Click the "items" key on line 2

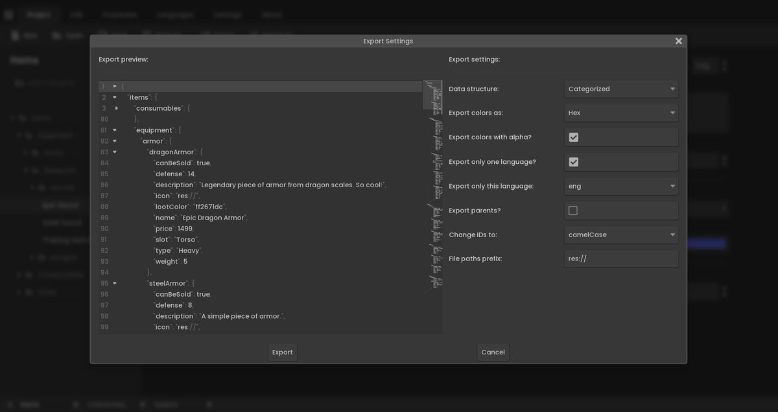click(139, 97)
